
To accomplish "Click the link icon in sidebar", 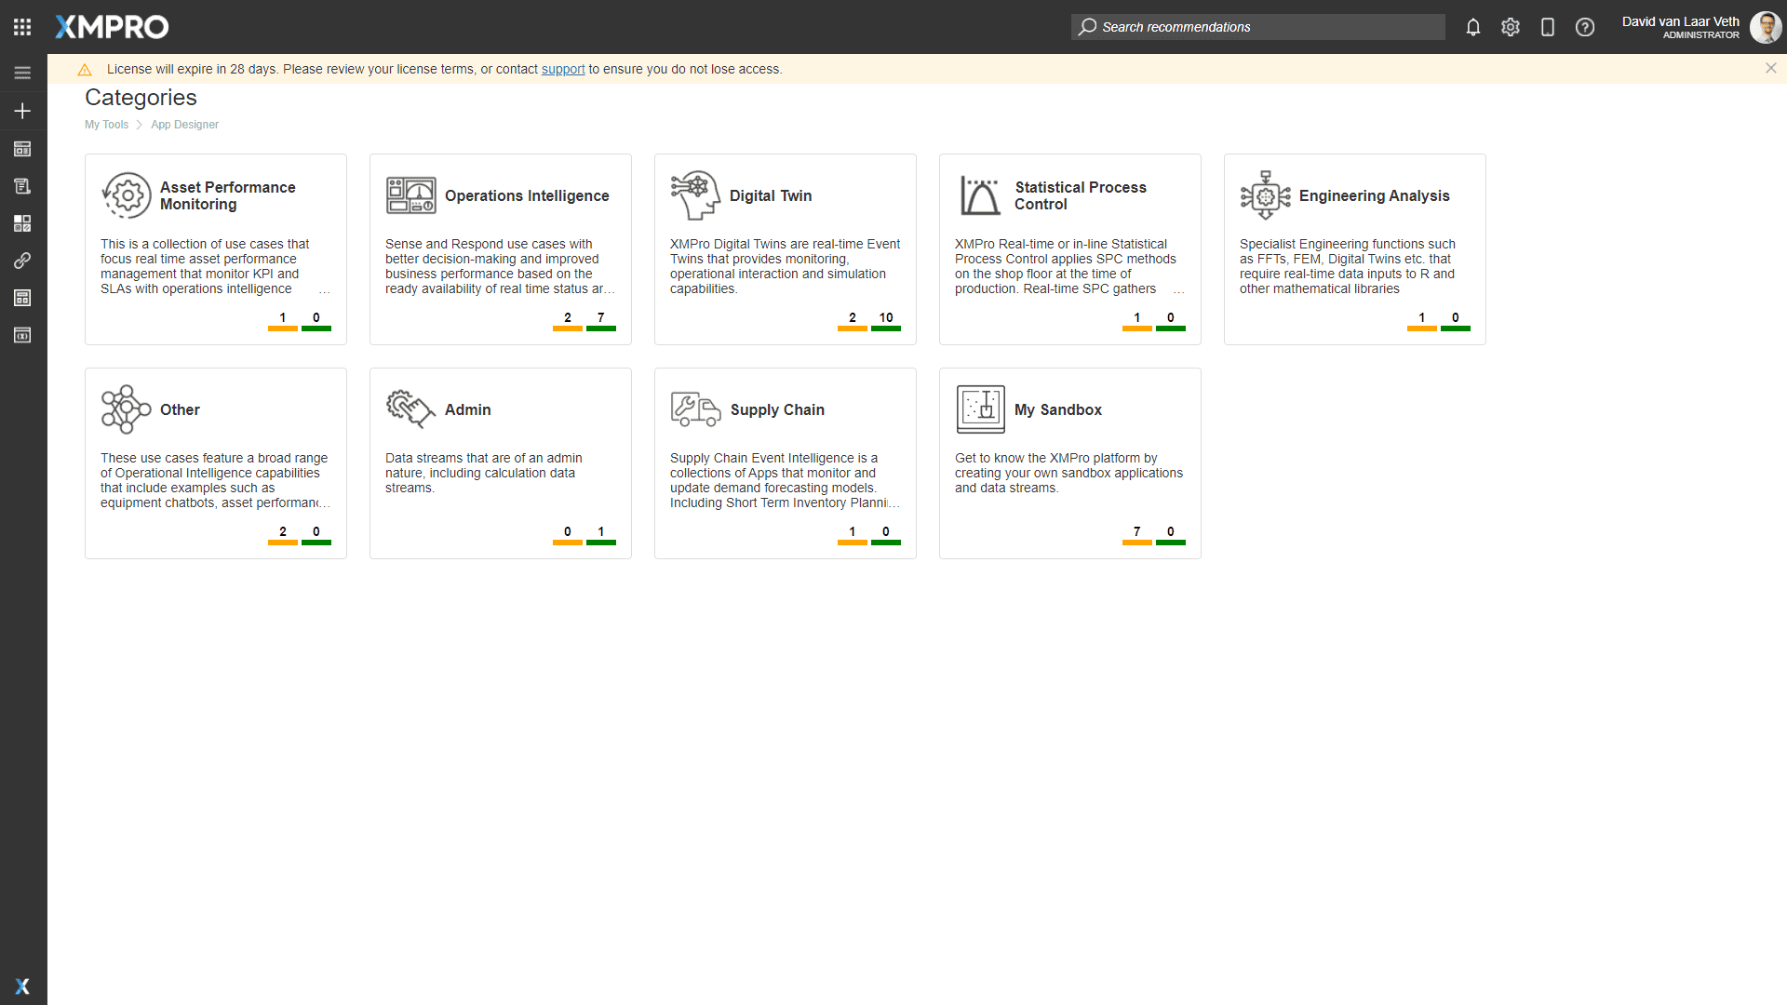I will [x=22, y=261].
